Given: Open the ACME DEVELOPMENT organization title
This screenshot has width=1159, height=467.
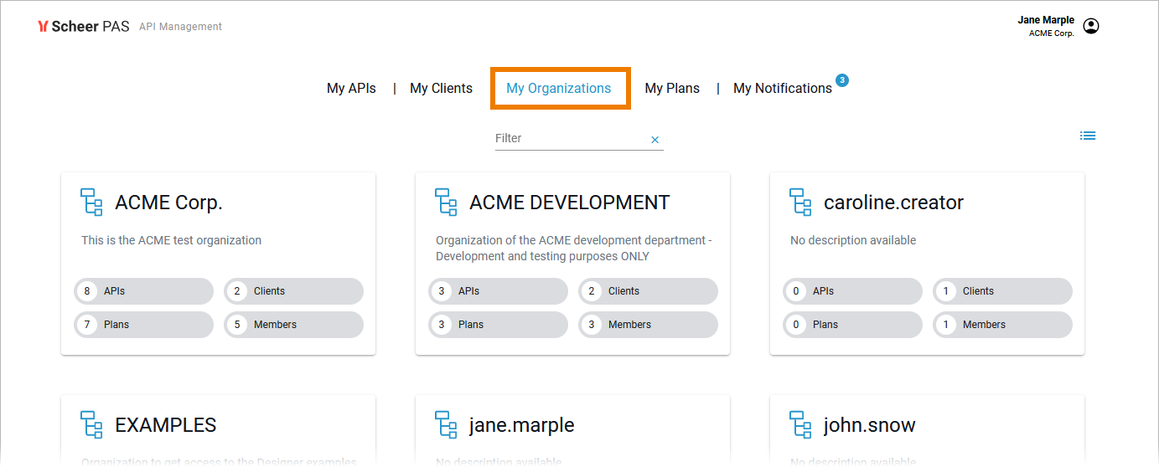Looking at the screenshot, I should tap(569, 203).
